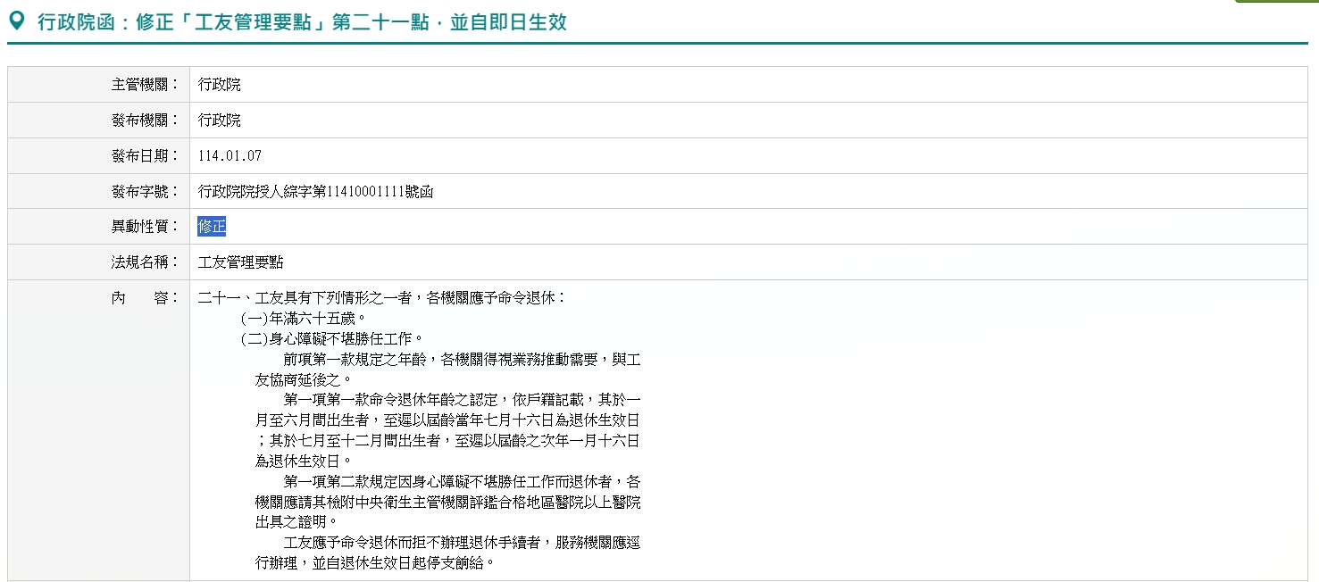The image size is (1319, 582).
Task: Click the 法規名稱 row label
Action: (x=145, y=262)
